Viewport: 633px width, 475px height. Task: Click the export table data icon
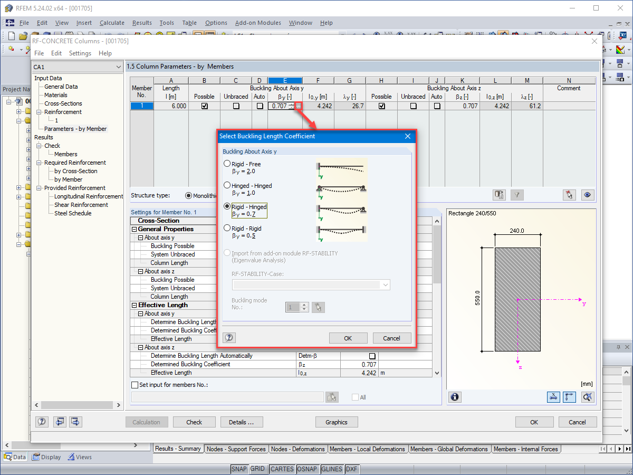(499, 195)
